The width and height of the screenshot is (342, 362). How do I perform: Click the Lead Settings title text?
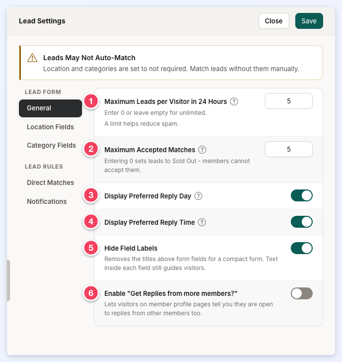point(42,21)
